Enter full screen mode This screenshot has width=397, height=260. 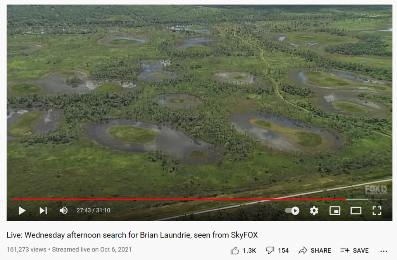pyautogui.click(x=377, y=210)
